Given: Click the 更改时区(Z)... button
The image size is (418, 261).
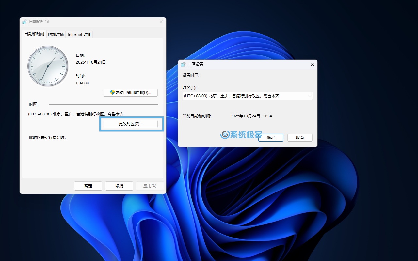Looking at the screenshot, I should (x=130, y=124).
